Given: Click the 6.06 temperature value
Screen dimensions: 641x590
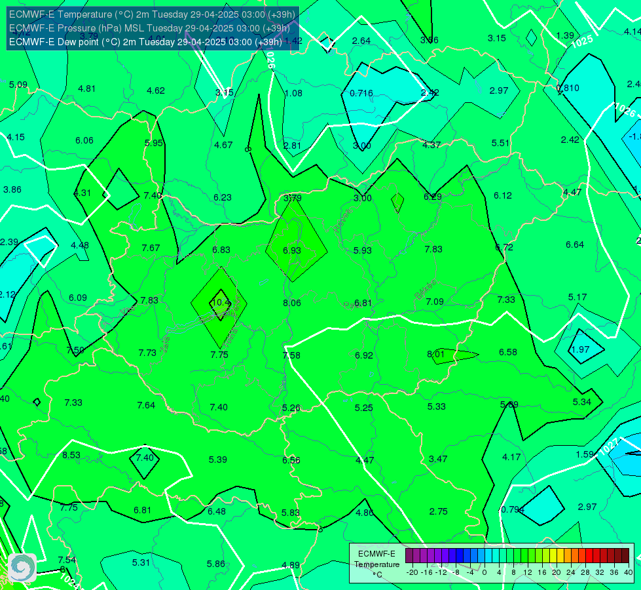Looking at the screenshot, I should (x=84, y=141).
